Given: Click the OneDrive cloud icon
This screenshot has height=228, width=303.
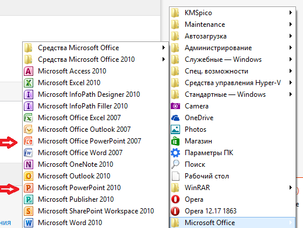Looking at the screenshot, I should [x=175, y=118].
